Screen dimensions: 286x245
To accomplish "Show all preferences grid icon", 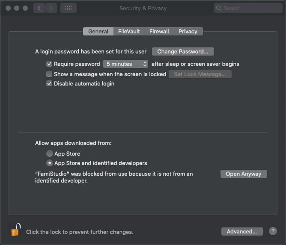I will [69, 8].
